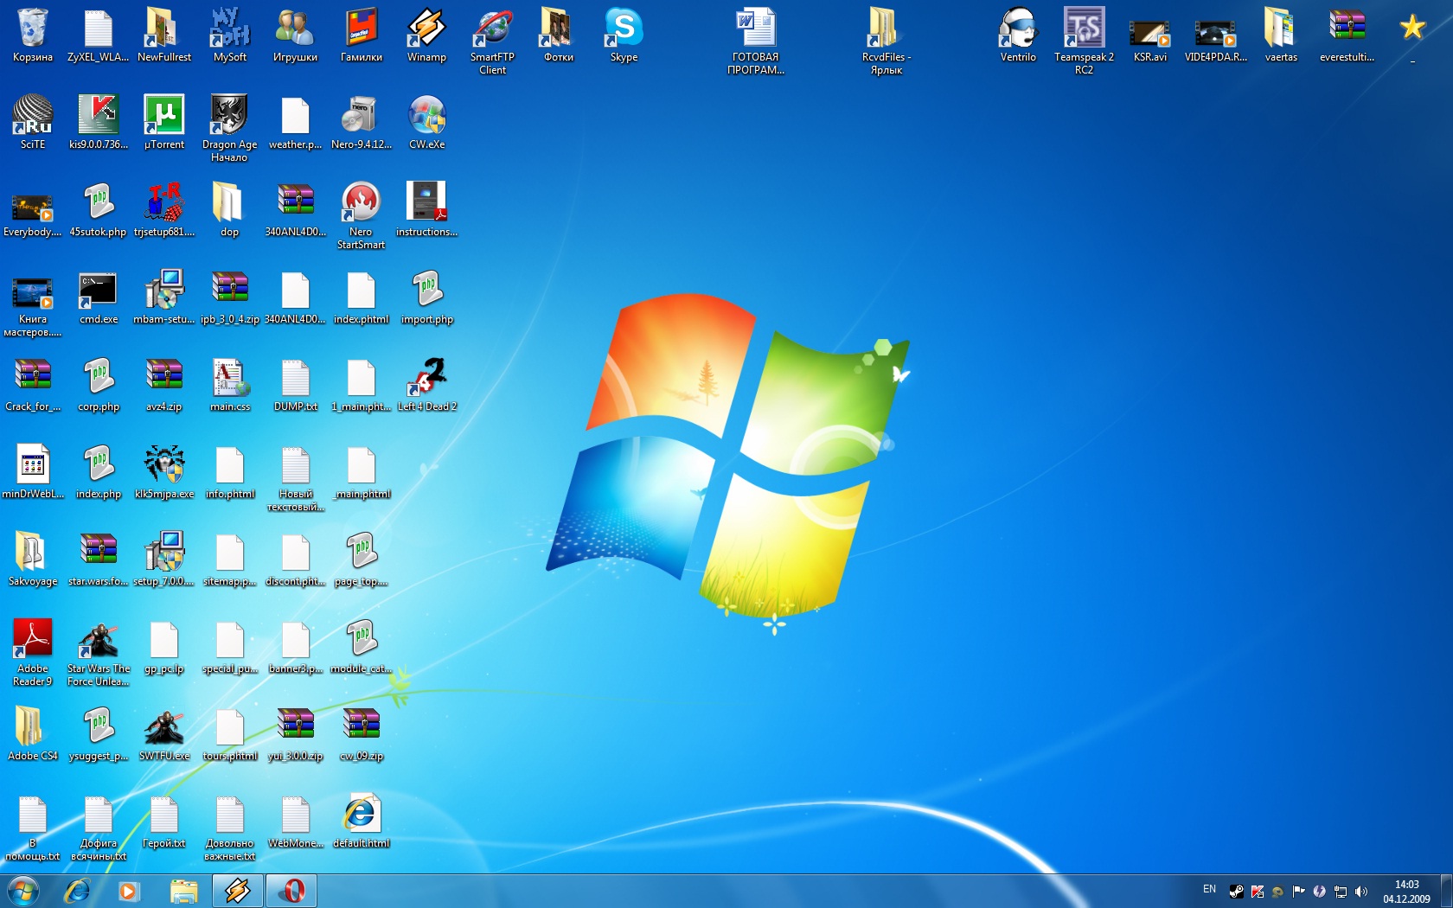
Task: Switch to Opera taskbar button
Action: 291,891
